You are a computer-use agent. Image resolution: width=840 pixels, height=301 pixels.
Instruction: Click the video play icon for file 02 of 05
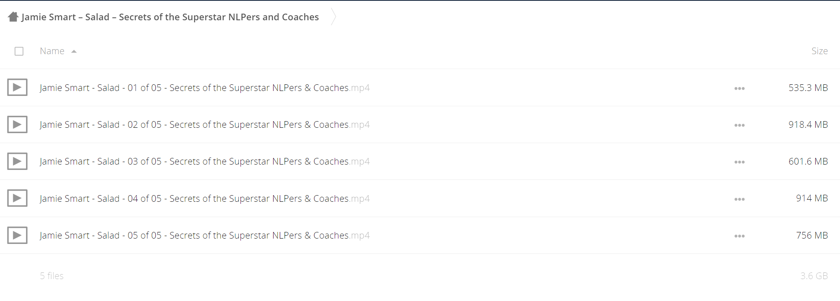point(17,124)
